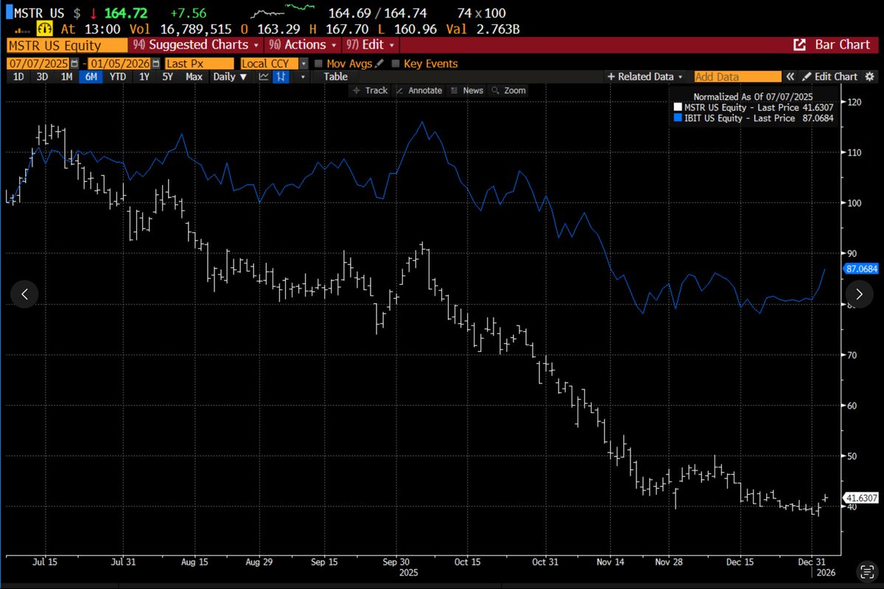The height and width of the screenshot is (589, 884).
Task: Select the bar chart style icon
Action: pyautogui.click(x=281, y=77)
